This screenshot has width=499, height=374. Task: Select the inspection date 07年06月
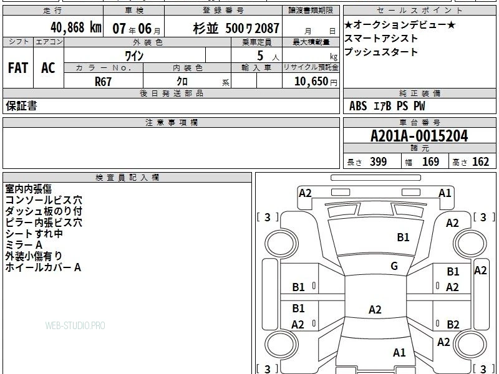point(137,29)
